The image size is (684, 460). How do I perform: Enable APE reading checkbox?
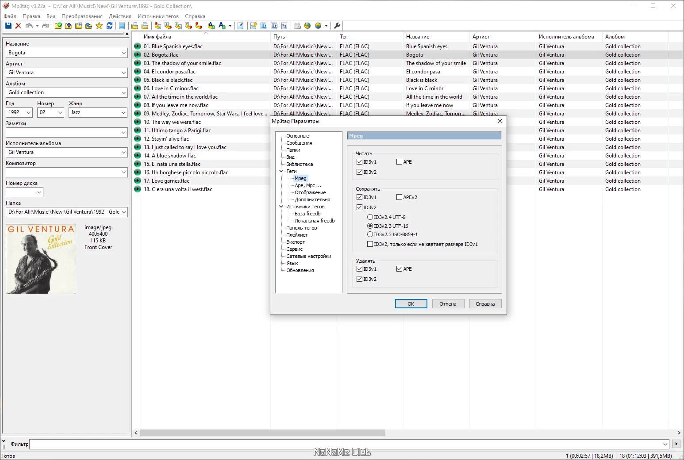[399, 161]
